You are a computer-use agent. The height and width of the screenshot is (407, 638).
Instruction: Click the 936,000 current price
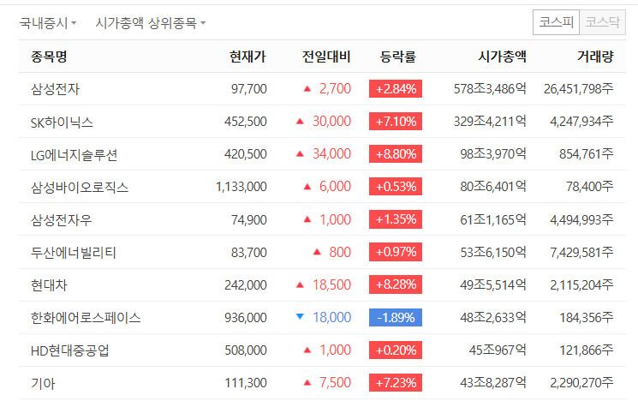[246, 317]
